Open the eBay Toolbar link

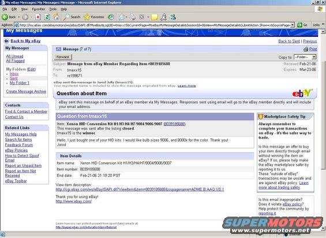click(16, 181)
